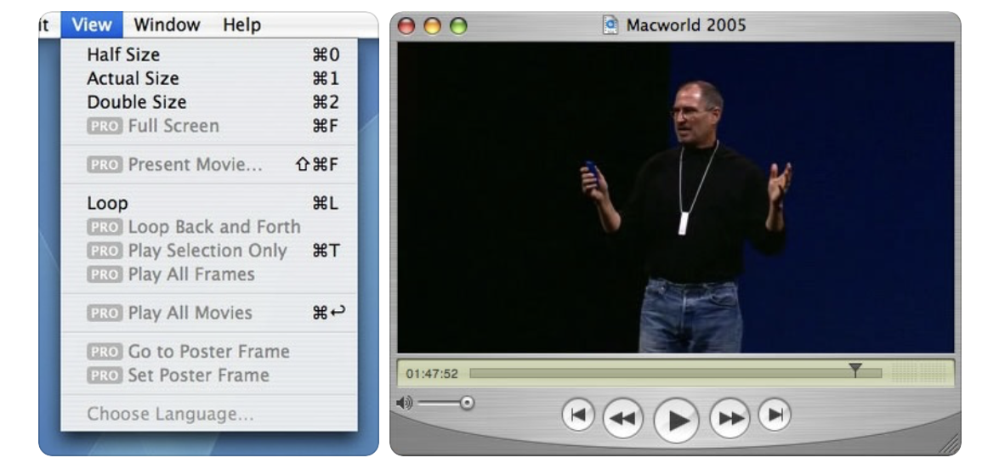Skip to the movie's end
The width and height of the screenshot is (988, 469).
774,414
